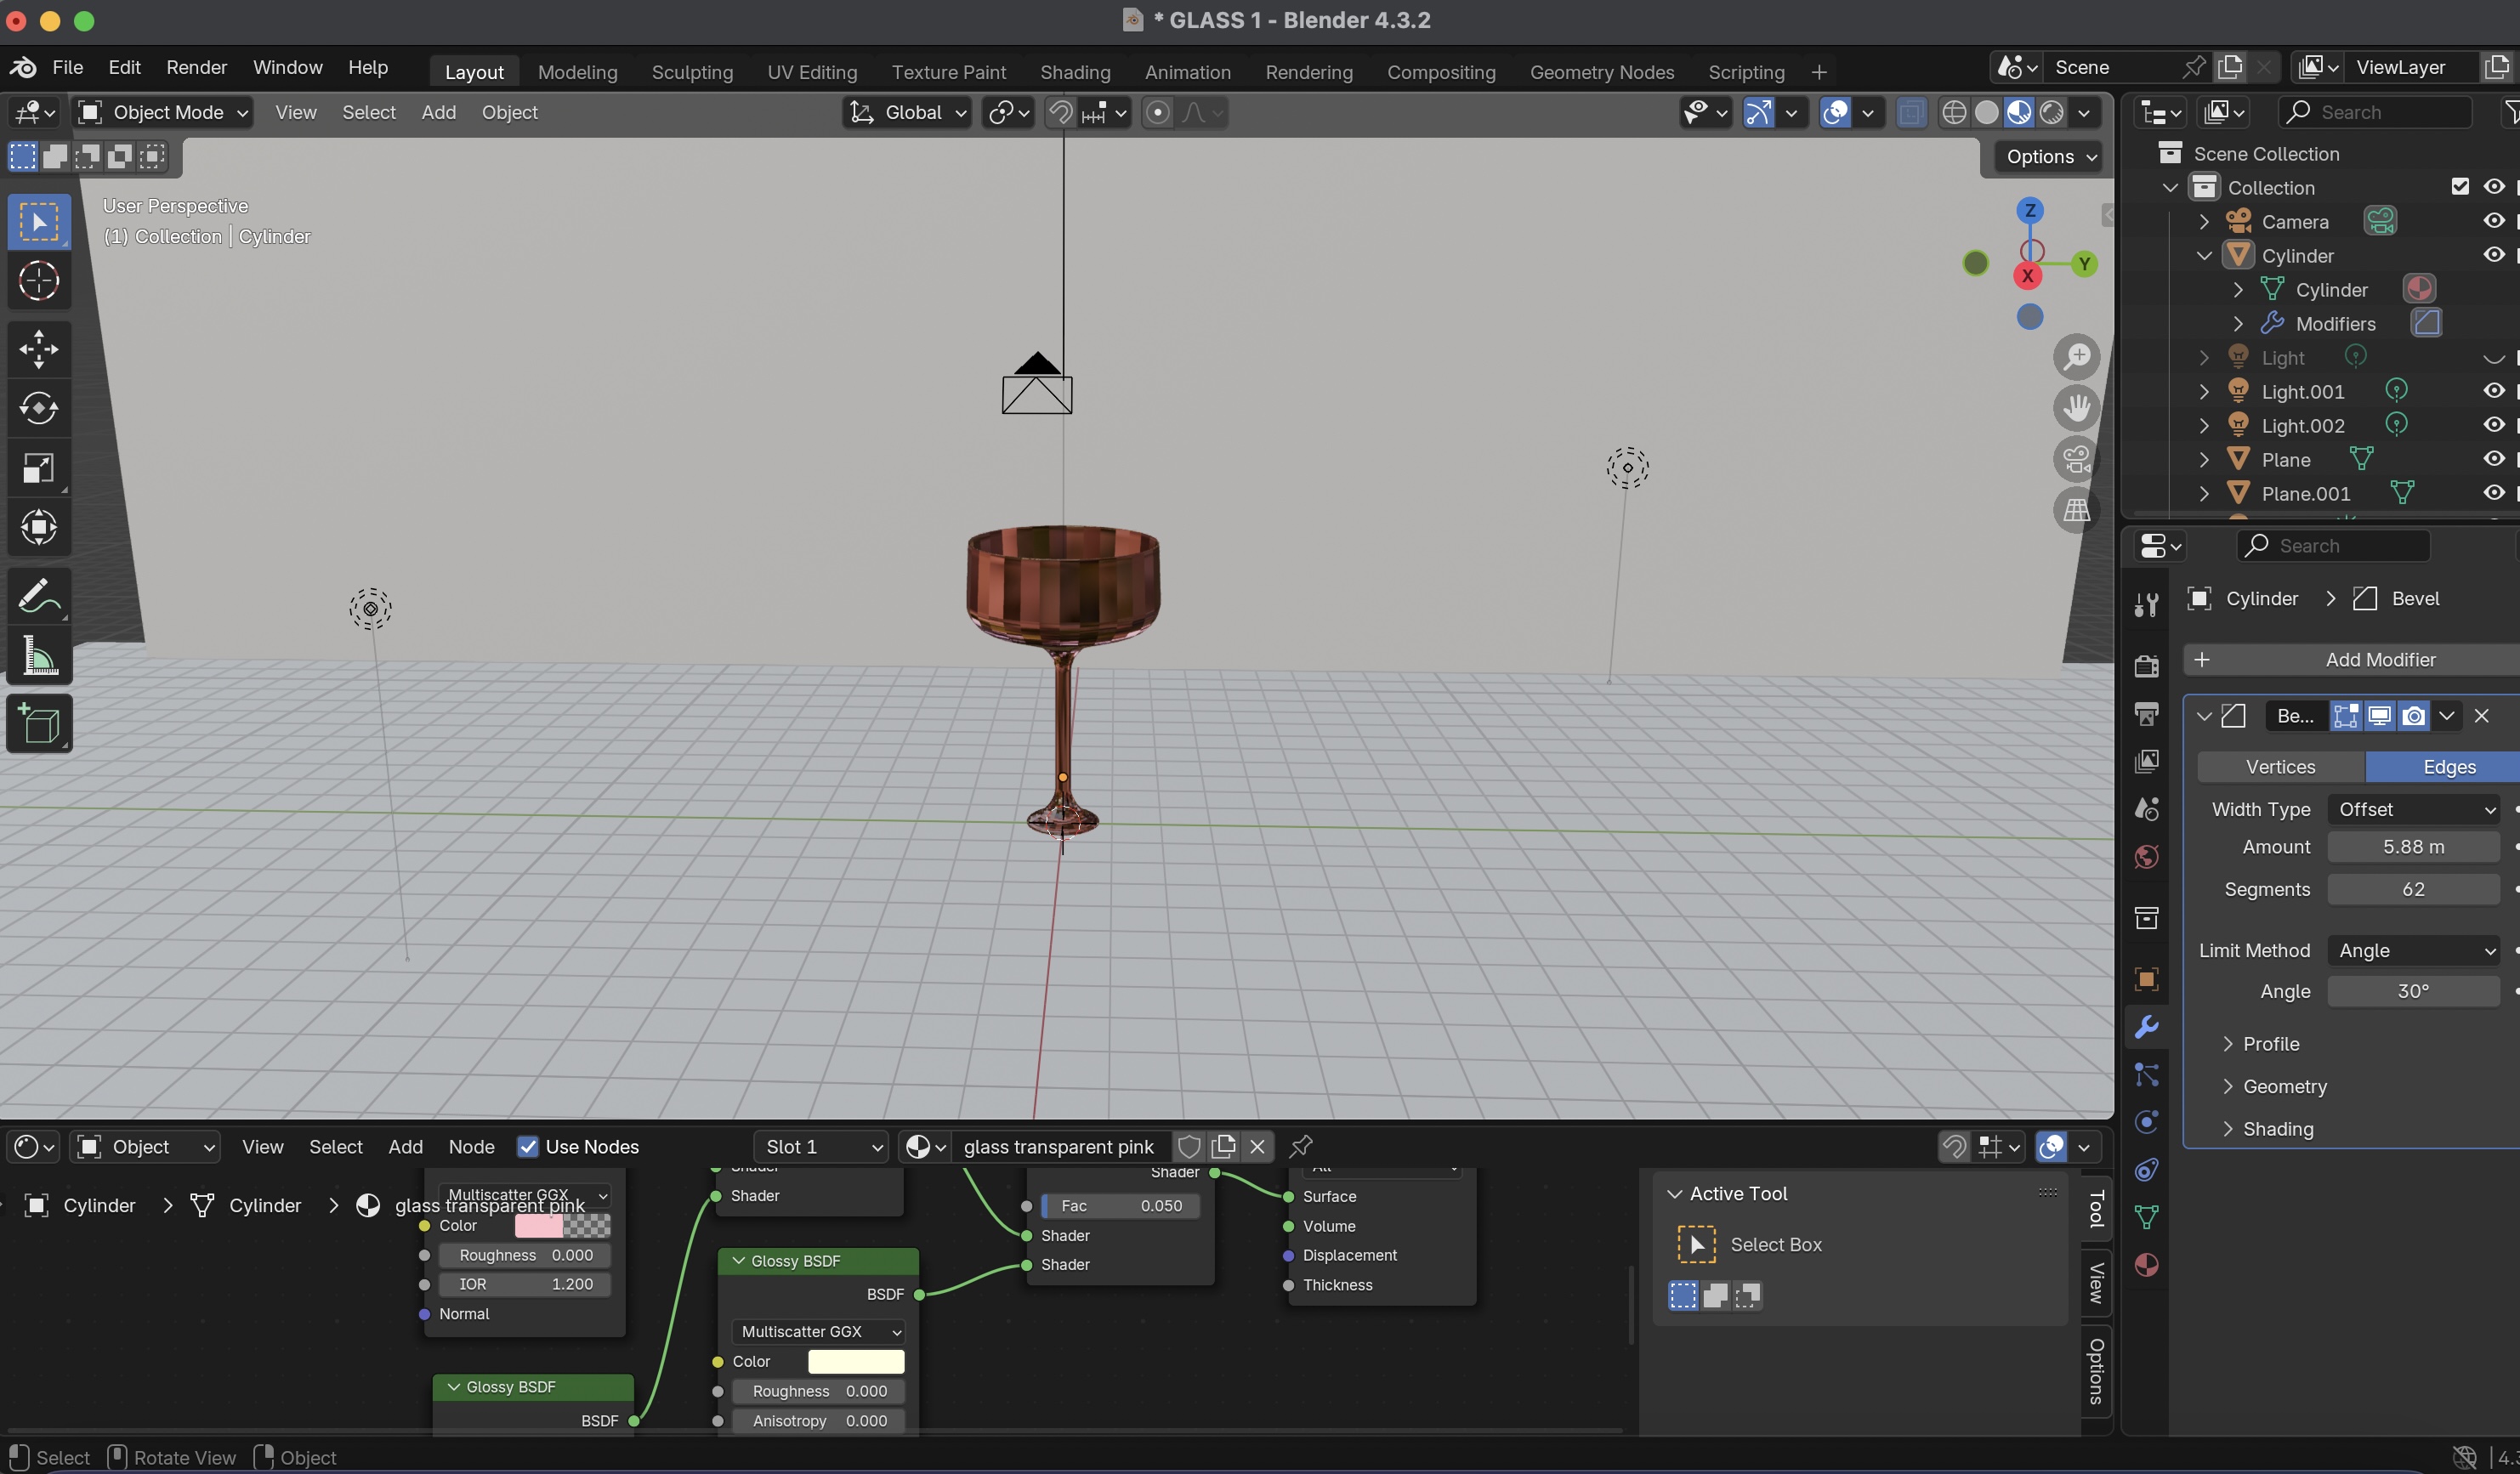The height and width of the screenshot is (1474, 2520).
Task: Expand the Profile section
Action: coord(2270,1044)
